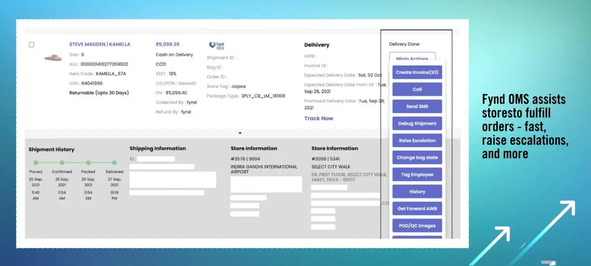The image size is (591, 266).
Task: Choose Send SMS from actions
Action: tap(417, 106)
